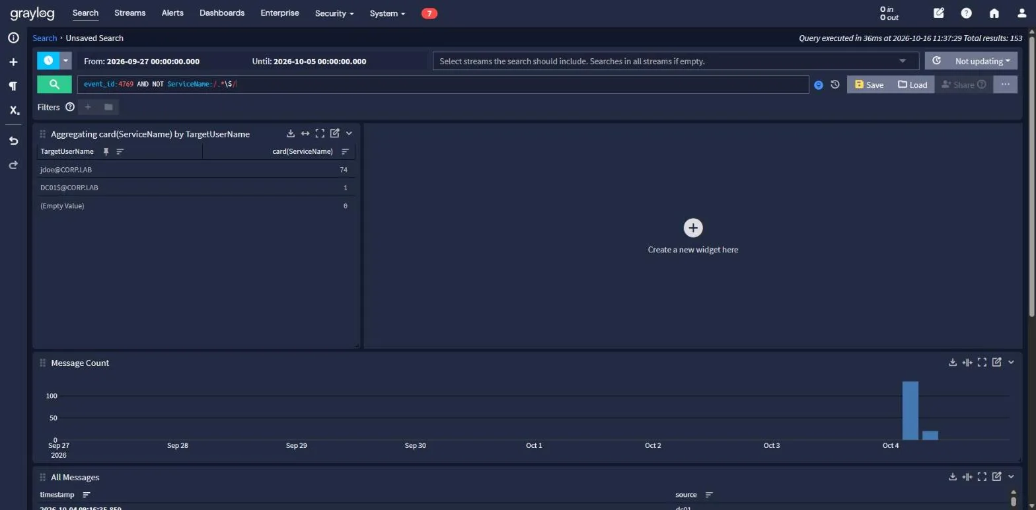This screenshot has height=510, width=1036.
Task: Open the Enterprise page
Action: (x=279, y=13)
